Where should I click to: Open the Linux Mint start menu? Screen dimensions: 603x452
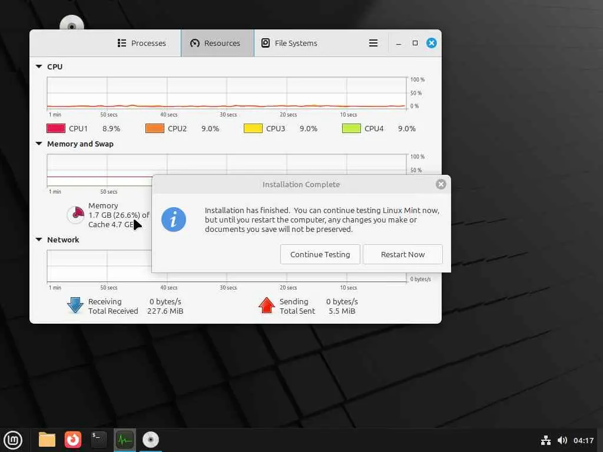[x=13, y=440]
